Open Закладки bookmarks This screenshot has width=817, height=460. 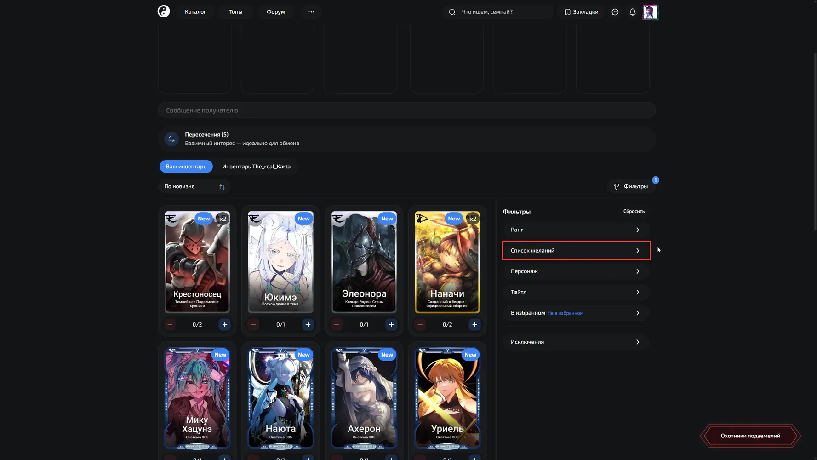pyautogui.click(x=581, y=12)
